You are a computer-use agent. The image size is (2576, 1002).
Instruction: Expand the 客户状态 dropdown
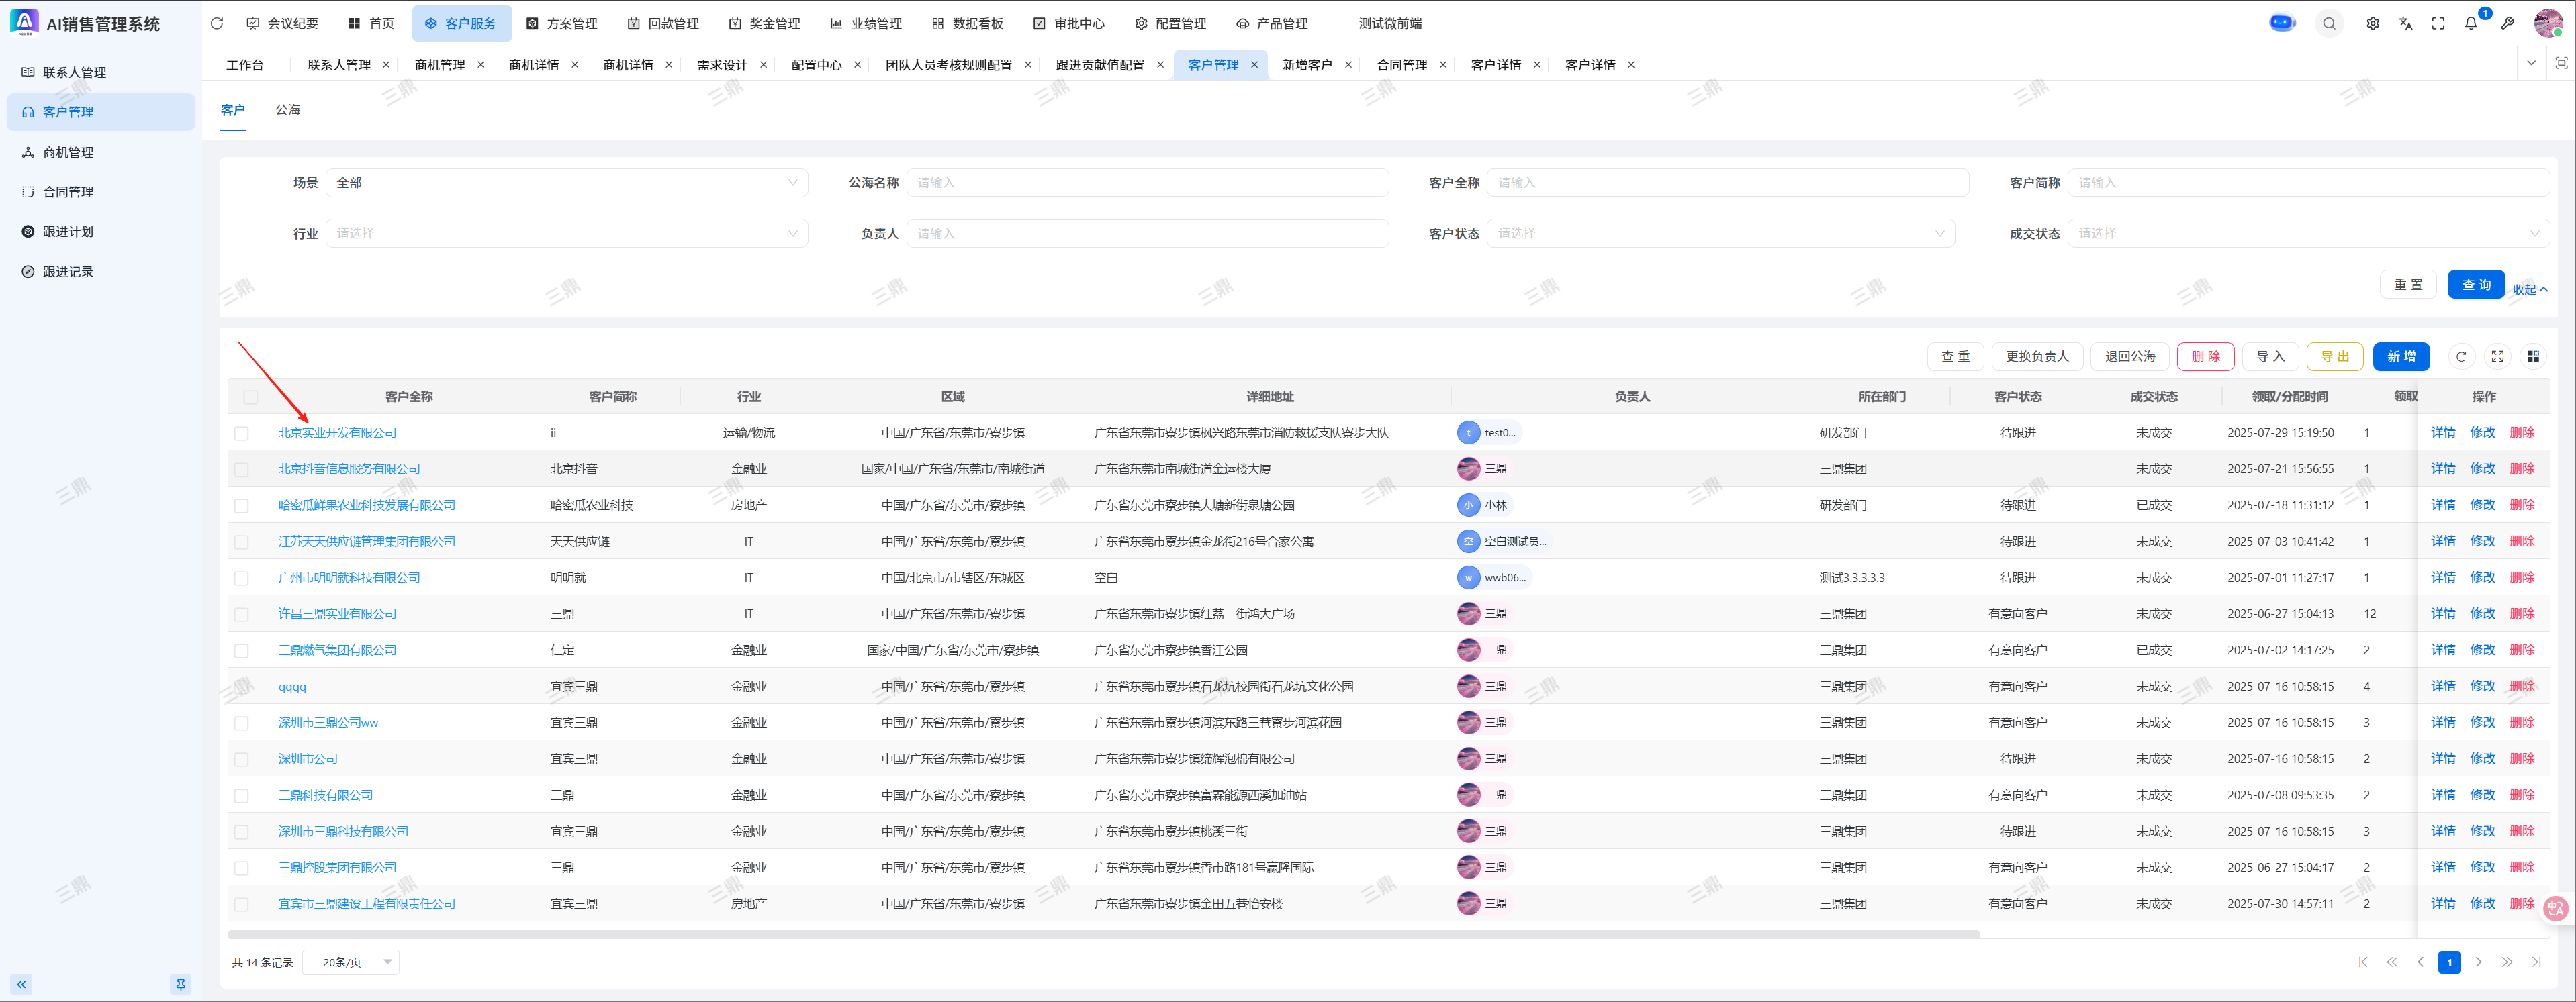[x=1719, y=234]
